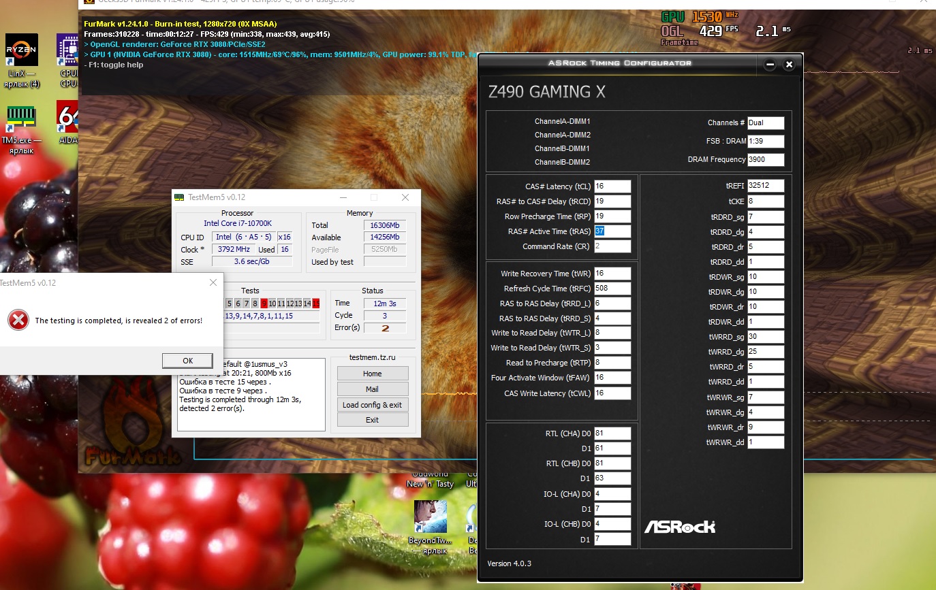Click the Read to Precharge (tRTP) field
This screenshot has width=936, height=590.
tap(612, 363)
